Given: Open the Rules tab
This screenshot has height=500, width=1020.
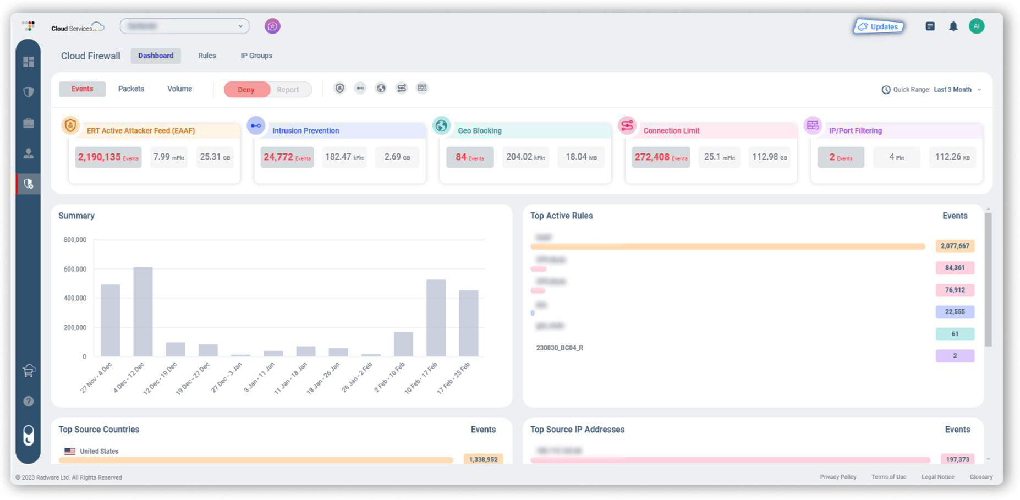Looking at the screenshot, I should coord(207,56).
